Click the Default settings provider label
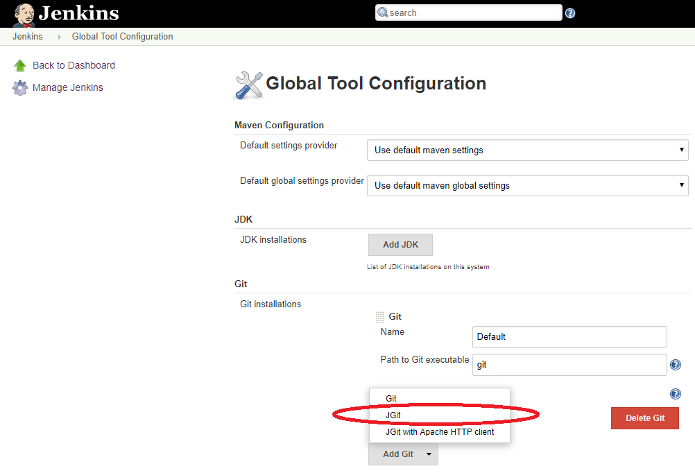Screen dimensions: 695x473 point(289,146)
